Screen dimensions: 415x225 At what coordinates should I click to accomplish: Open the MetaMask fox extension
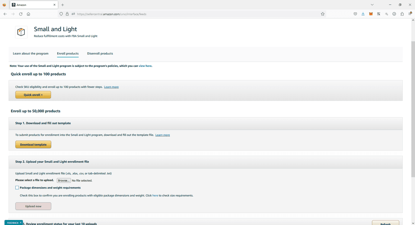(371, 14)
